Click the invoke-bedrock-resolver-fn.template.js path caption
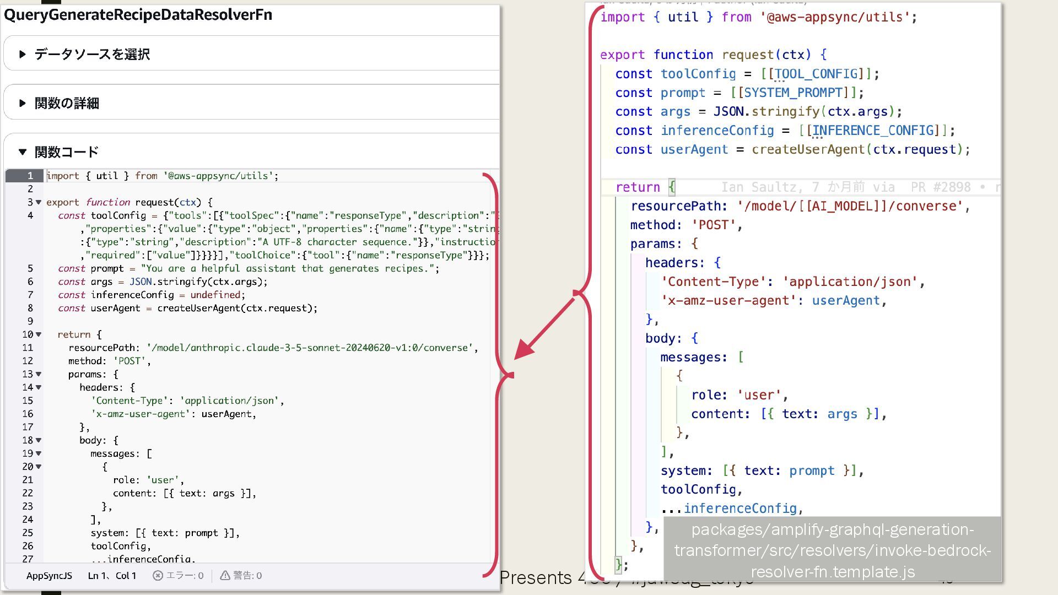The width and height of the screenshot is (1058, 595). click(x=832, y=550)
